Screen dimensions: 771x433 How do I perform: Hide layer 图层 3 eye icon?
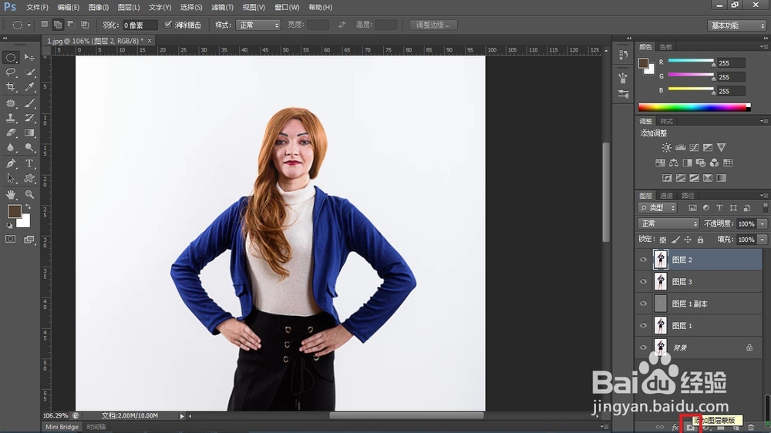643,282
